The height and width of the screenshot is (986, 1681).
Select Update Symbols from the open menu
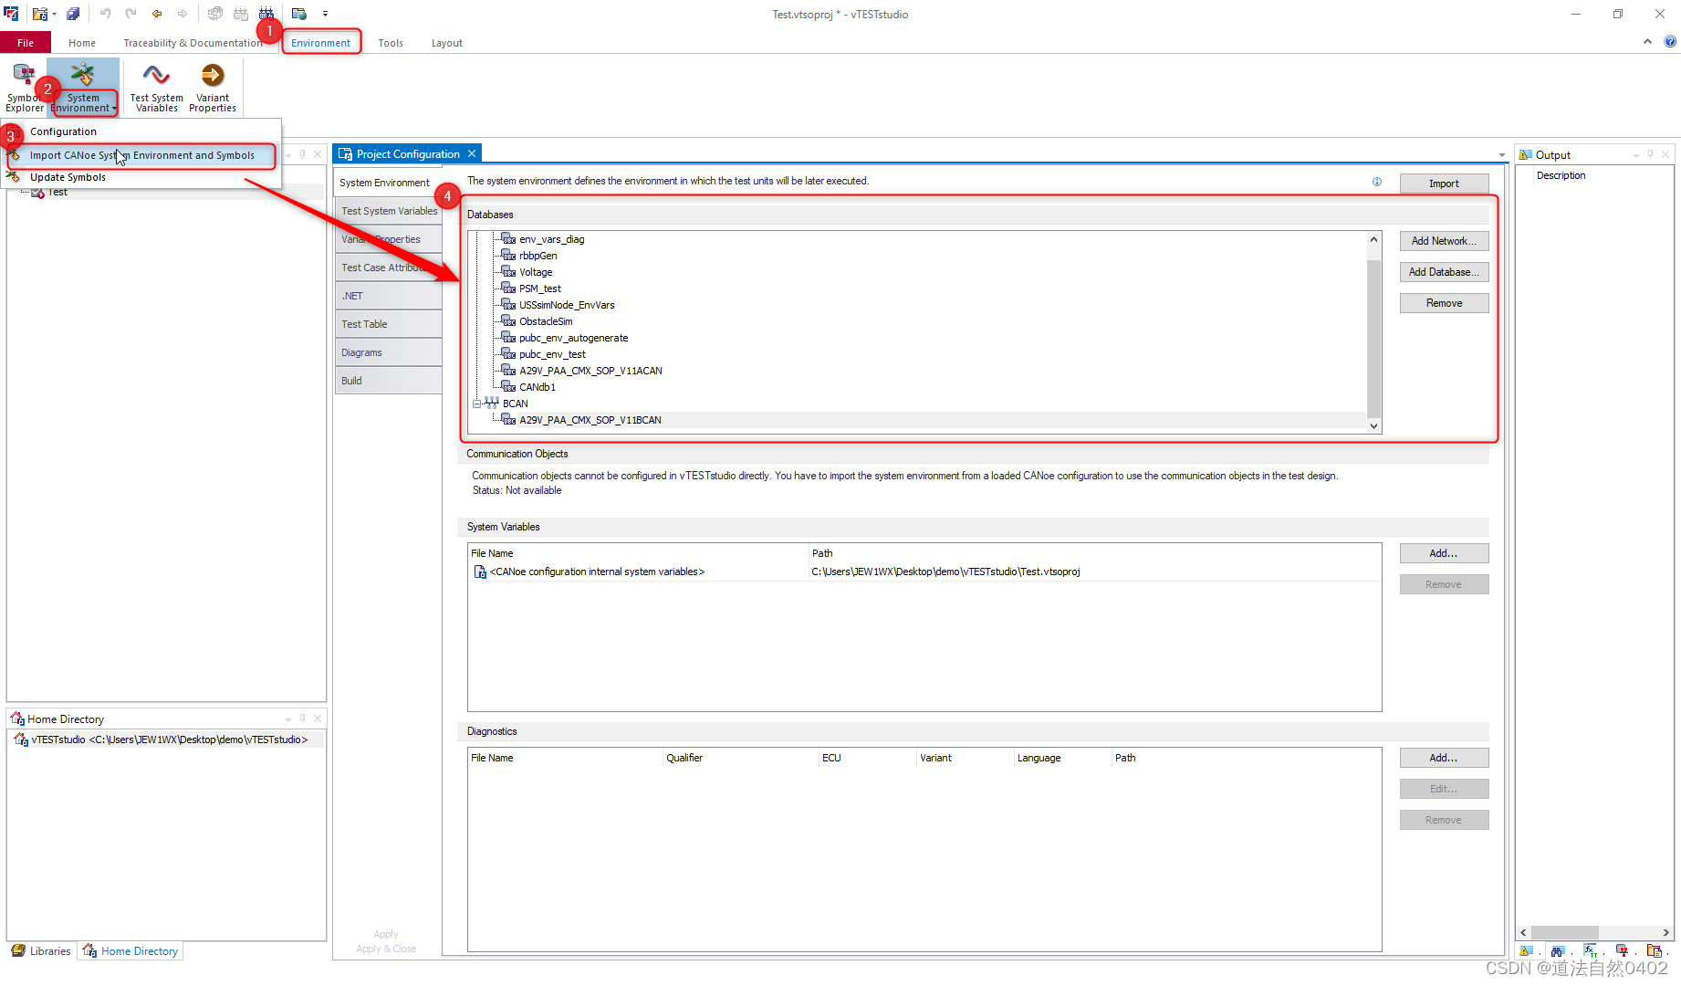[68, 176]
